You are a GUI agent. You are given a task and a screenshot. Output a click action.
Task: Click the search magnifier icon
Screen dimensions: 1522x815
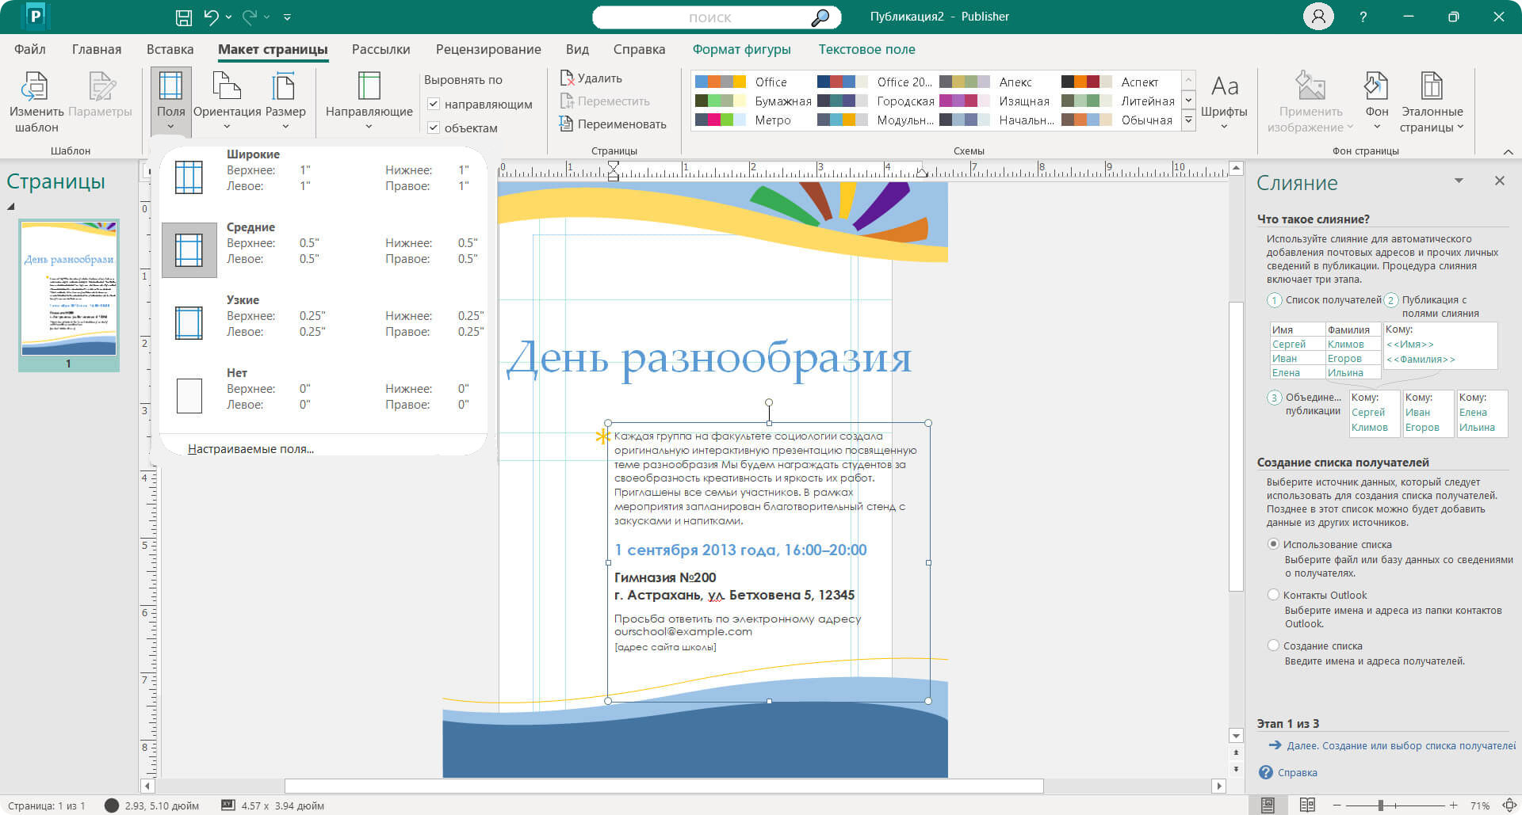820,17
